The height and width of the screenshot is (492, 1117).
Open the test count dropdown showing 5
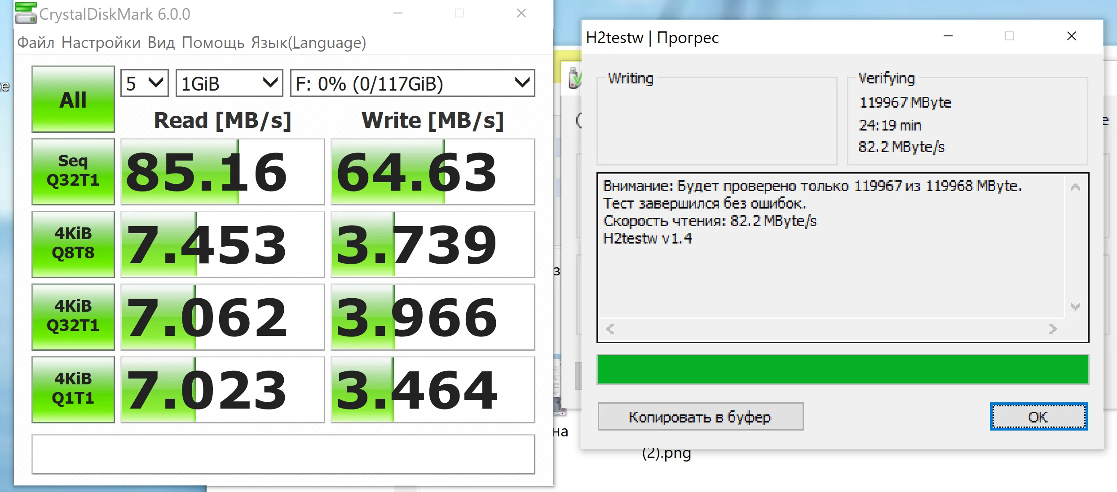[x=144, y=83]
